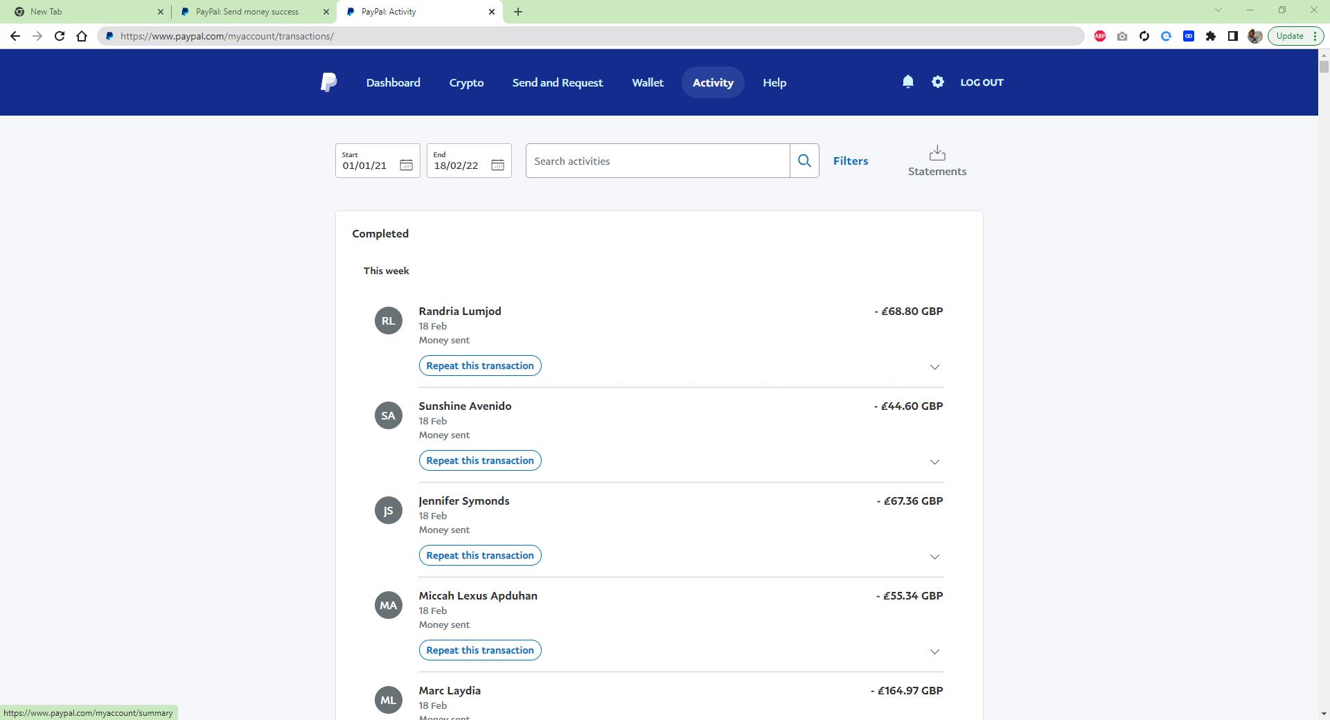
Task: Click LOG OUT in the header
Action: [x=981, y=82]
